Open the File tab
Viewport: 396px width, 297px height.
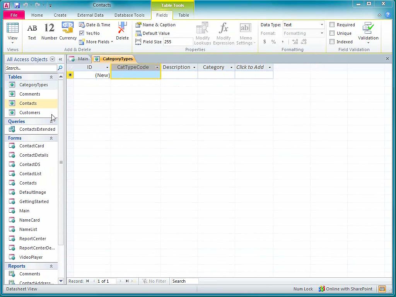pyautogui.click(x=14, y=15)
